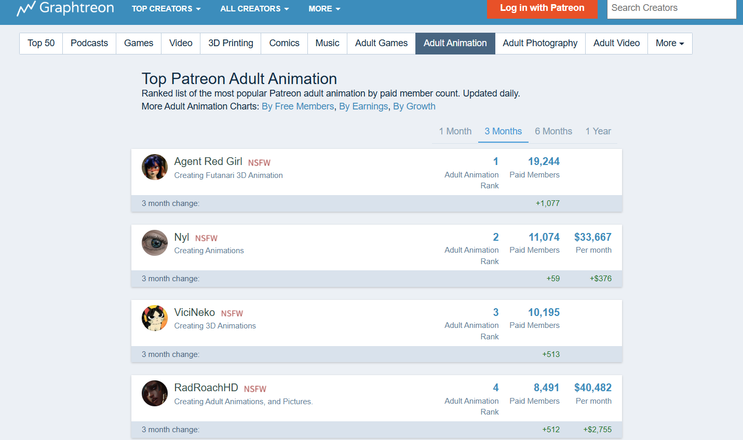Click RadRoachHD's 8,491 paid members count
The image size is (743, 440).
(547, 388)
